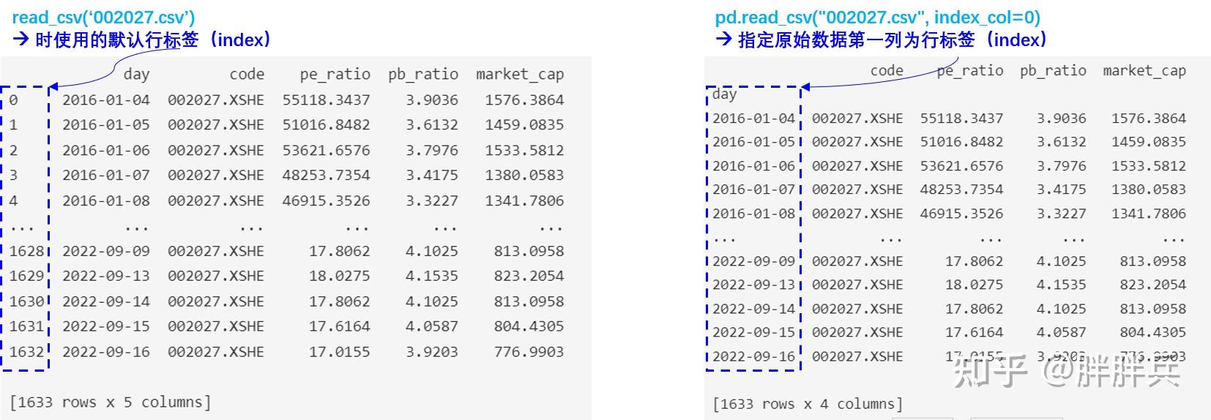The height and width of the screenshot is (420, 1211).
Task: Select row index 4 in the default-index table
Action: (x=13, y=200)
